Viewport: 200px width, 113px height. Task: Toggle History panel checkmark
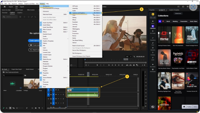[41, 43]
